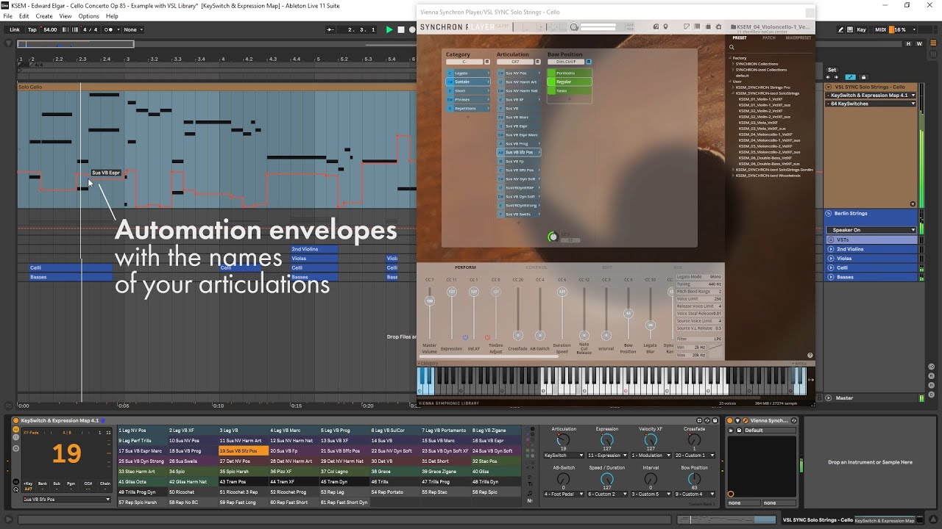Switch to the MIXERPRESET tab
942x529 pixels.
[x=798, y=37]
